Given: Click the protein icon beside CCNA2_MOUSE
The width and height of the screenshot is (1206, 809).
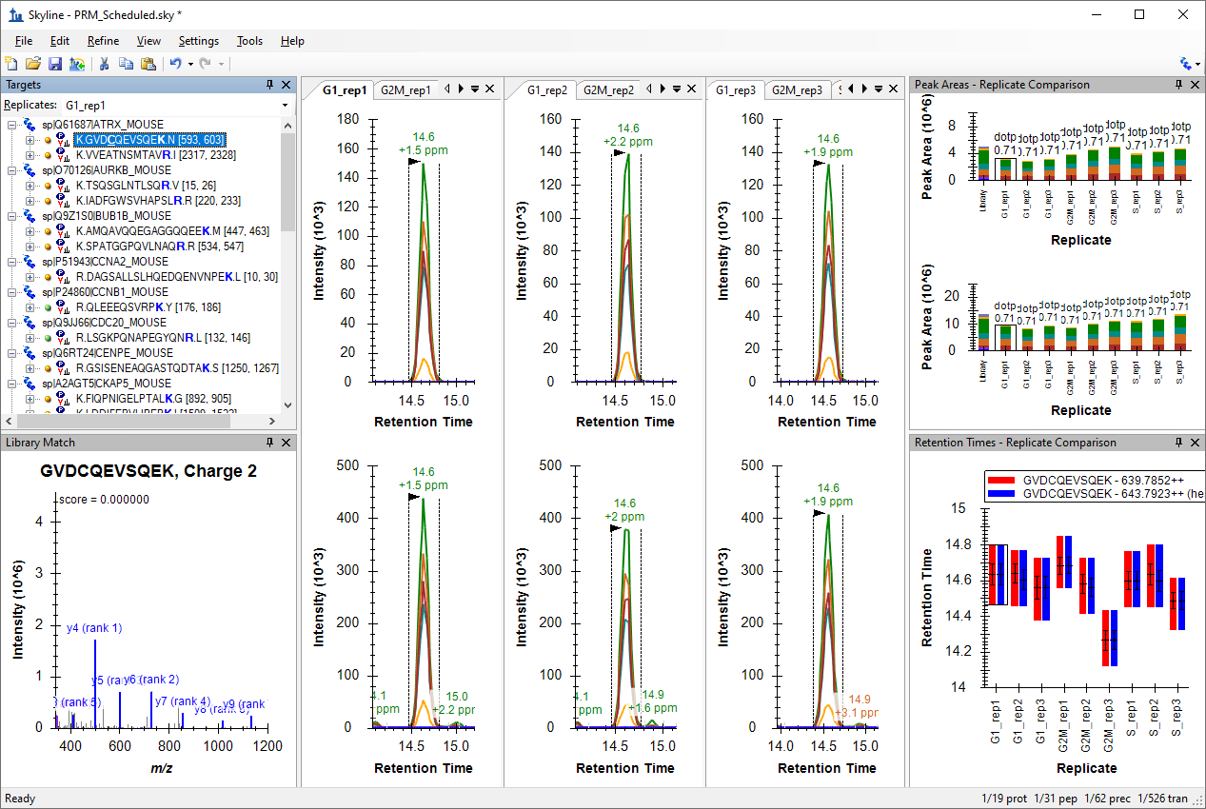Looking at the screenshot, I should (30, 262).
